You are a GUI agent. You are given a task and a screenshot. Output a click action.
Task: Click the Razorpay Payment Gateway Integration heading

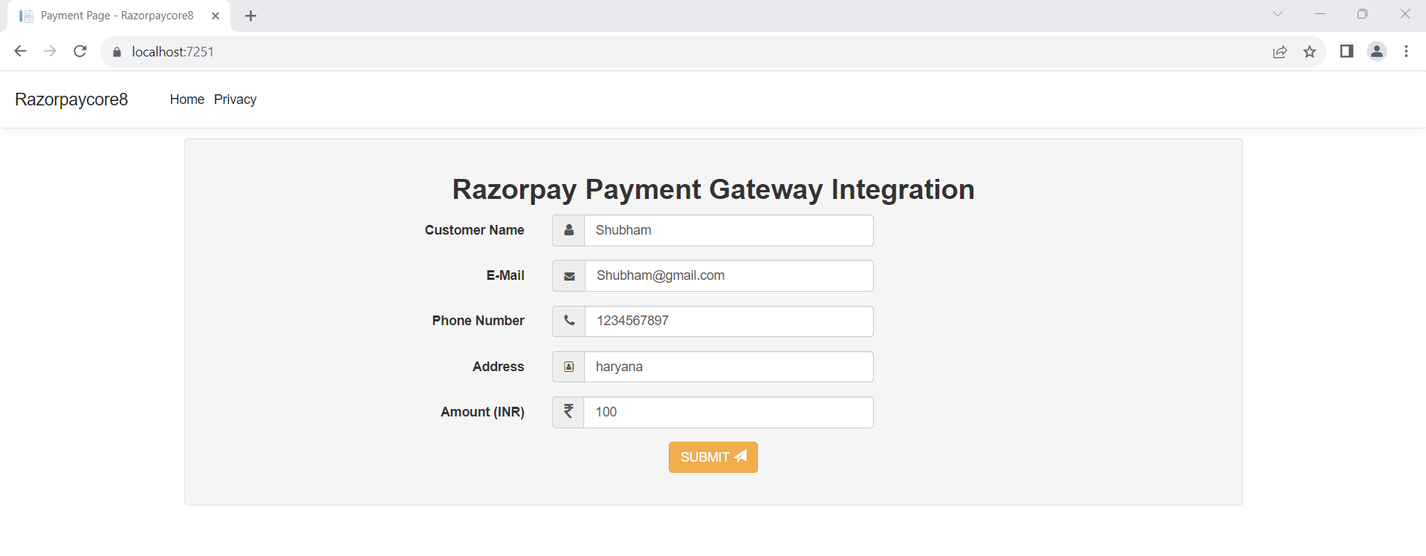(x=713, y=189)
